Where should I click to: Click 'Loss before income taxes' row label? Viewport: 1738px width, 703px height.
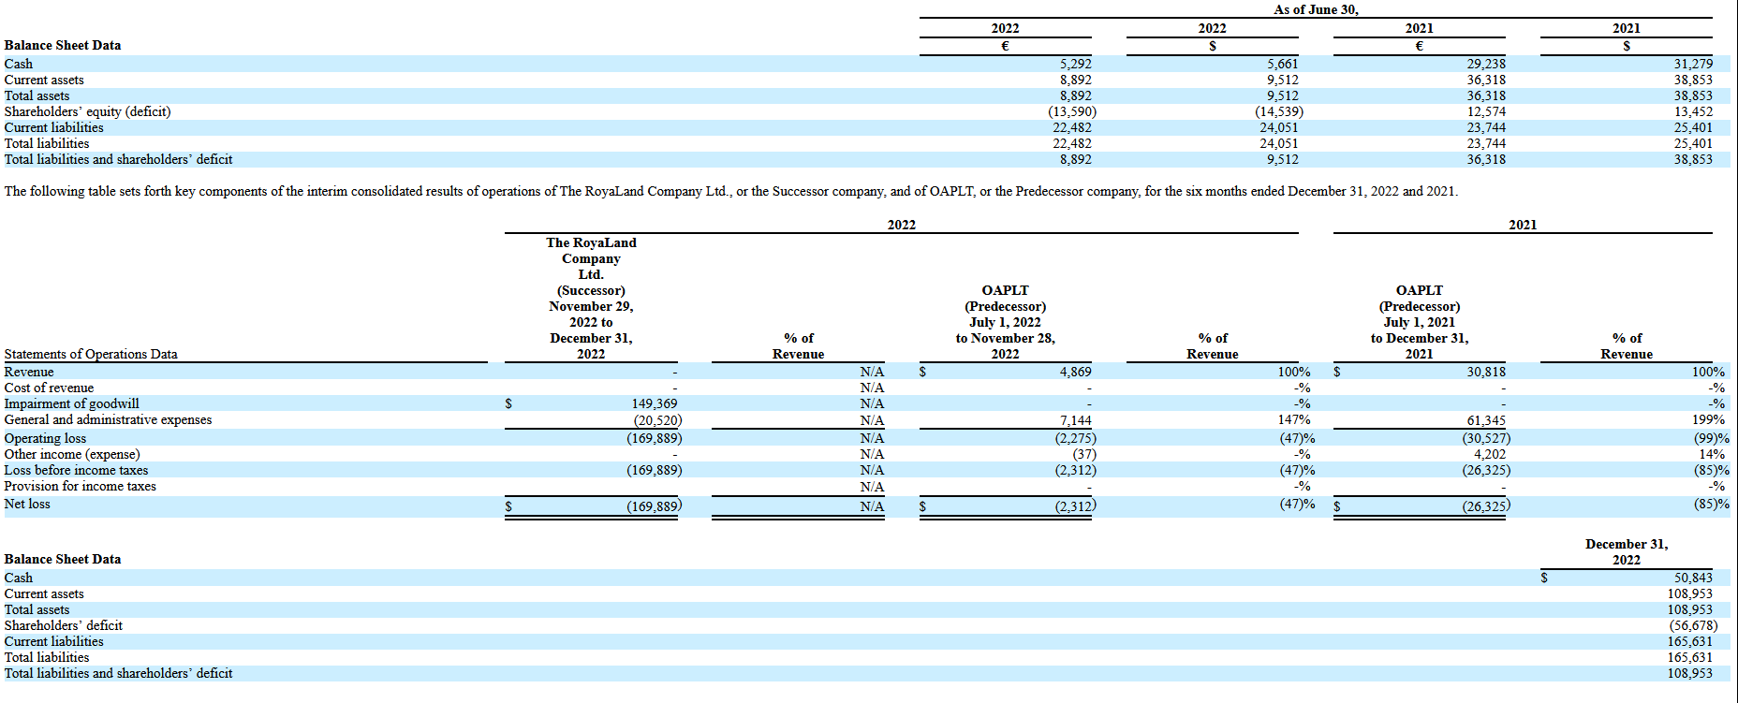point(76,470)
